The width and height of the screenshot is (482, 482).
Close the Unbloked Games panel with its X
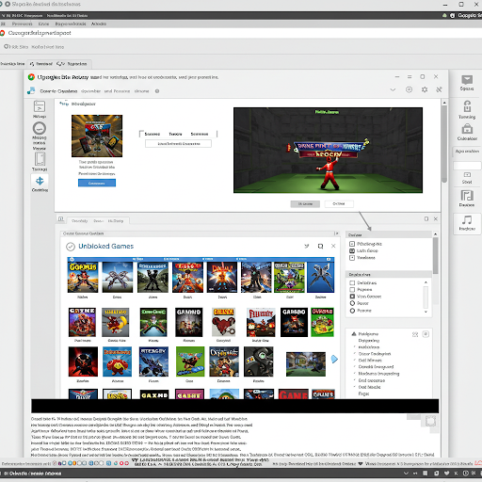pyautogui.click(x=333, y=246)
